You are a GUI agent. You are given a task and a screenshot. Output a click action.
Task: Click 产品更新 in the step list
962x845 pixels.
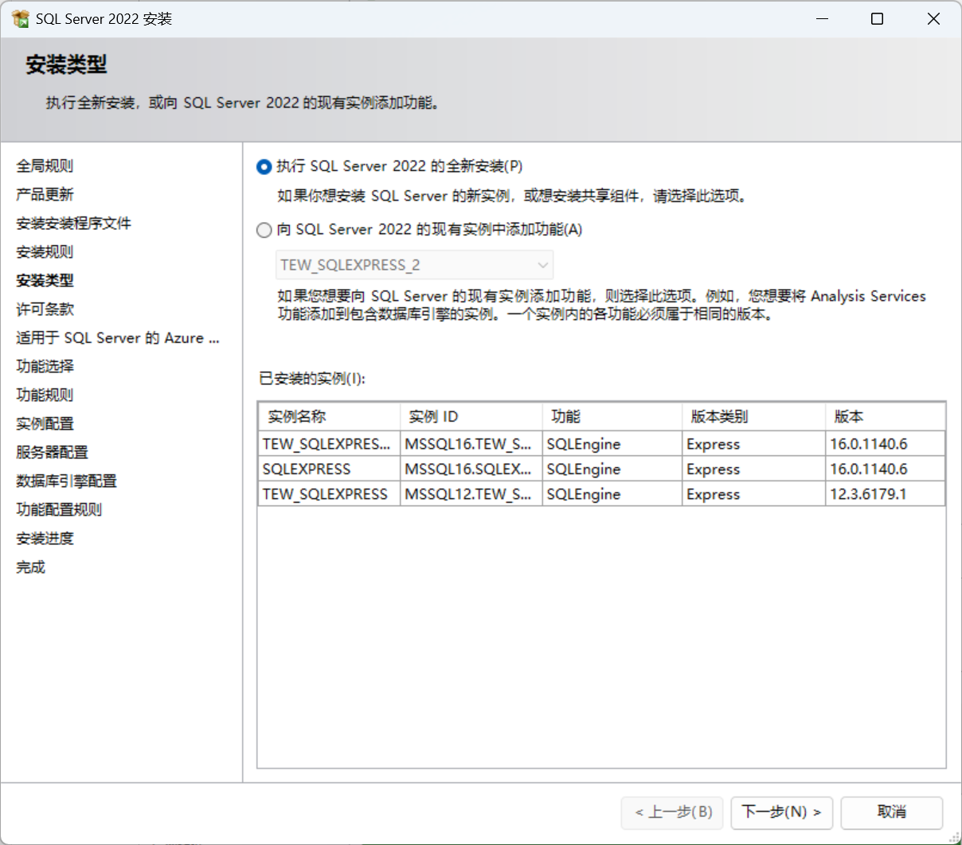click(45, 194)
